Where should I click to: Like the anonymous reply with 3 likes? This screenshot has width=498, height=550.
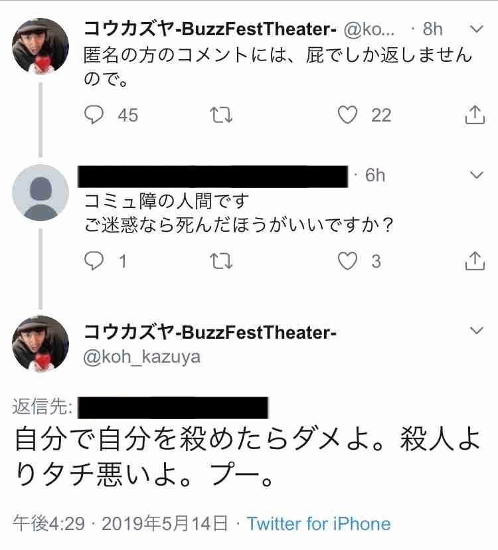348,261
